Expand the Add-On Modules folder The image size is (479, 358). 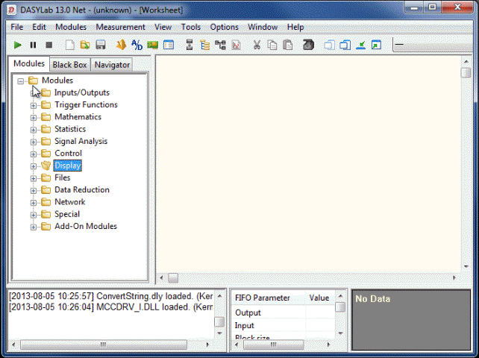(34, 227)
